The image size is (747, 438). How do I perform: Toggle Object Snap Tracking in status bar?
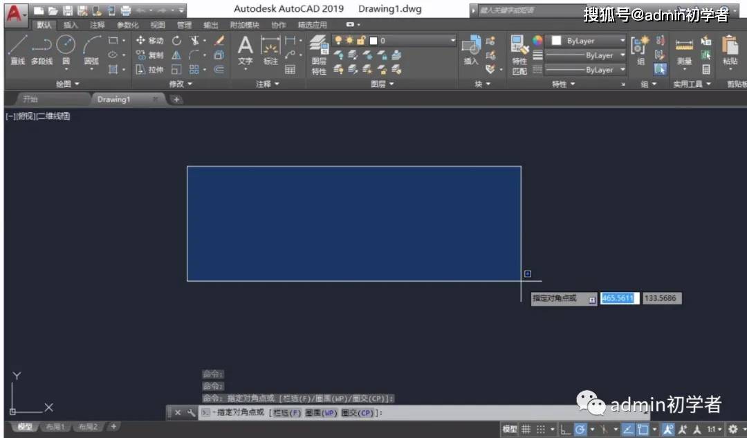coord(628,429)
